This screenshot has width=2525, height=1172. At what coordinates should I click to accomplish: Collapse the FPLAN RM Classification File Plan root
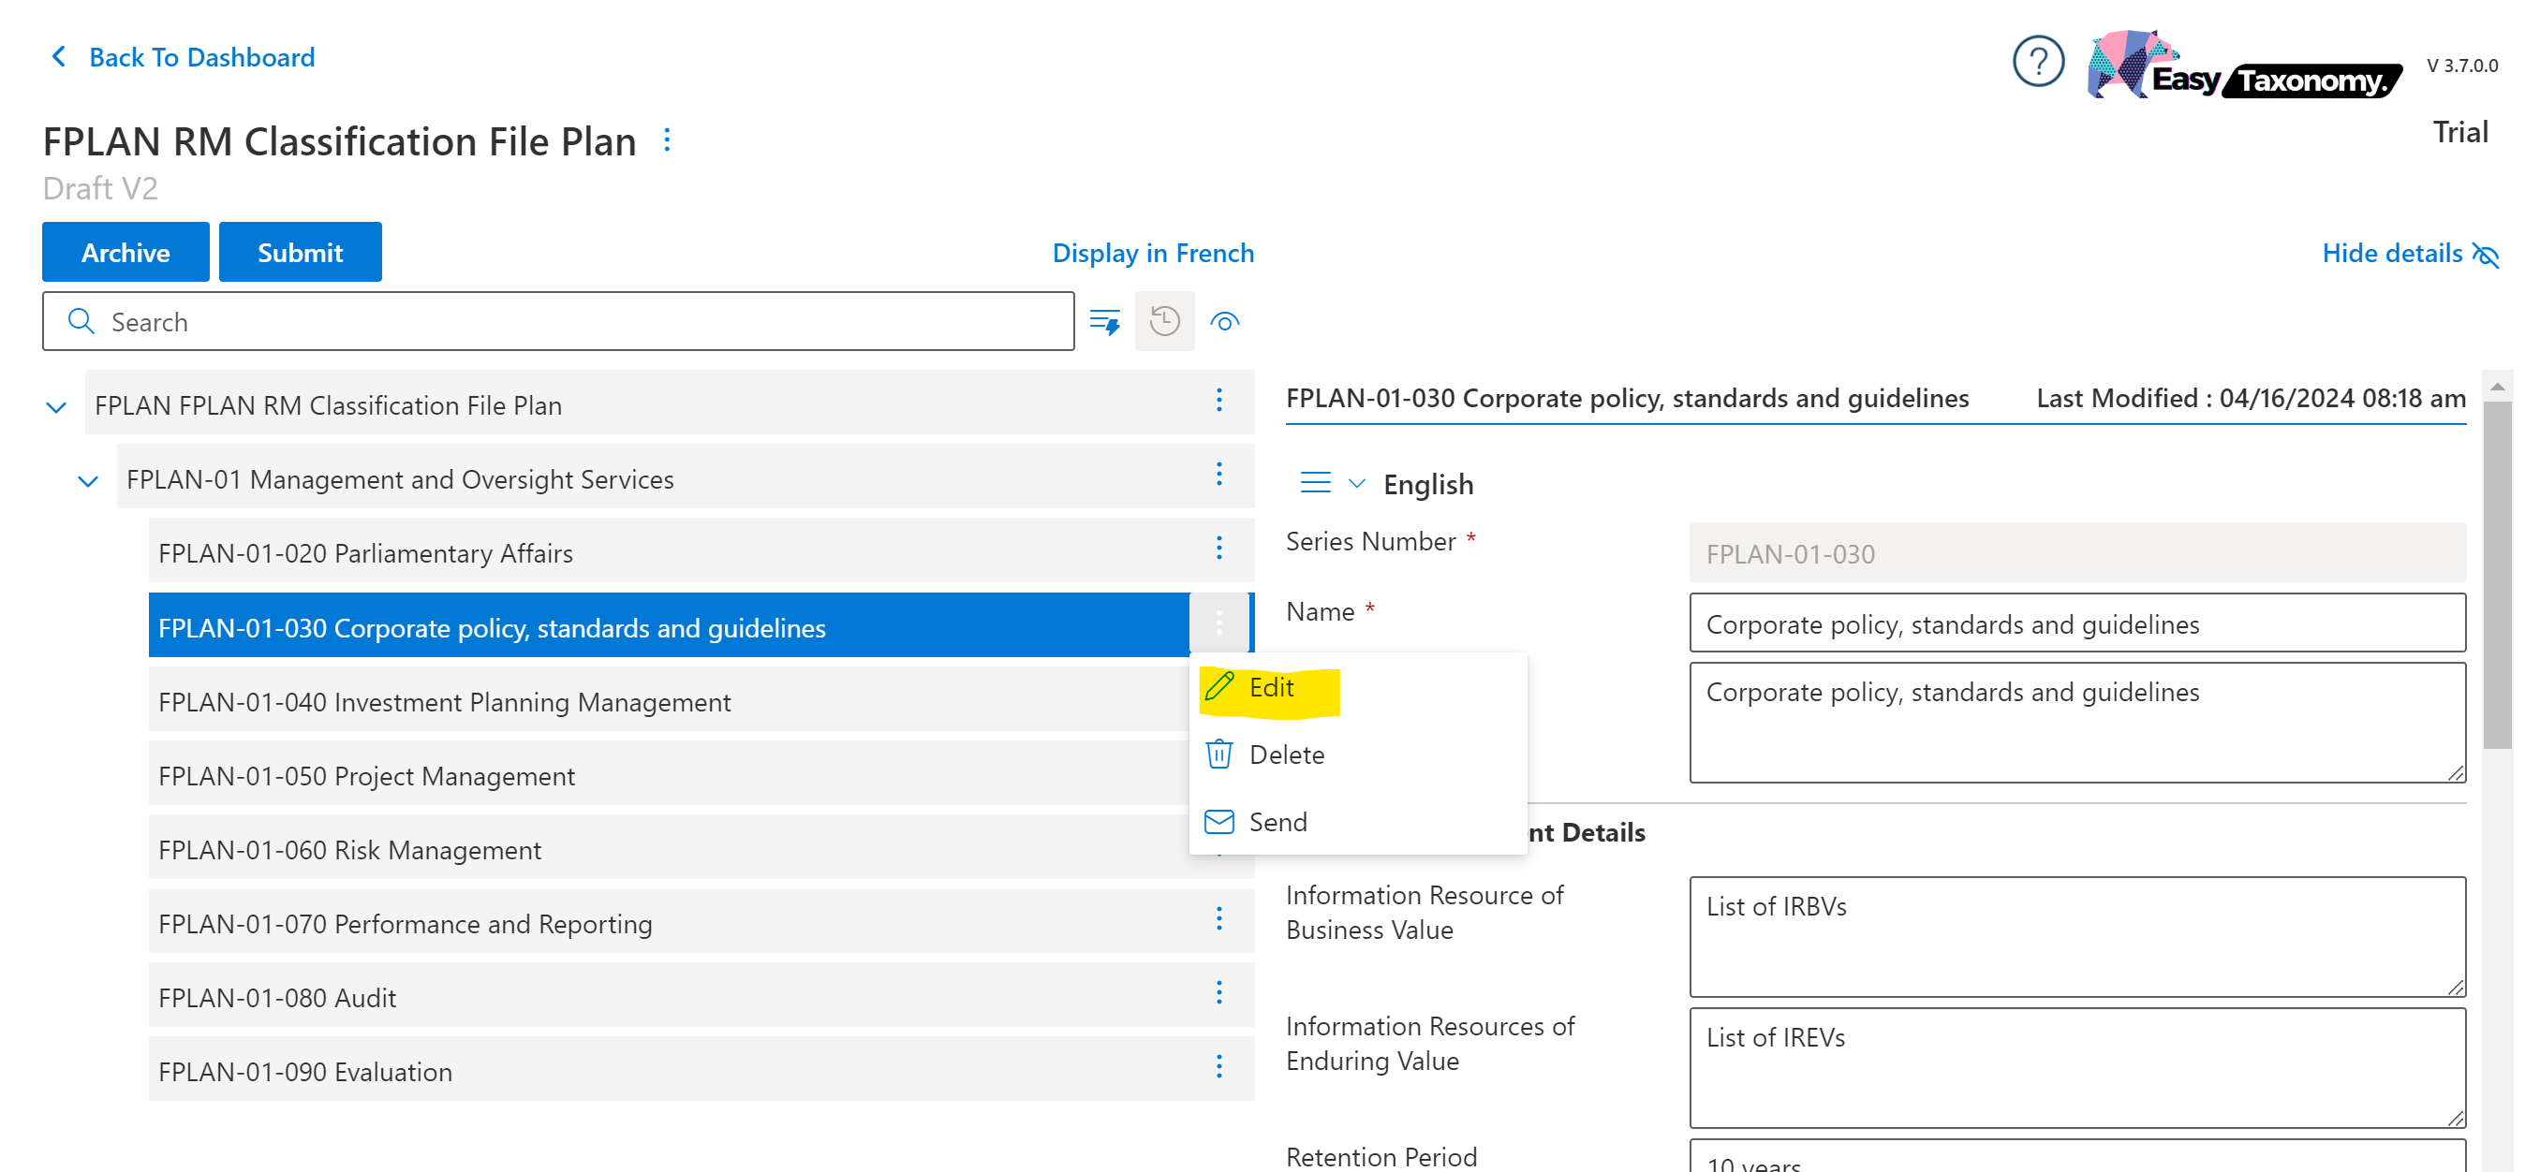click(x=56, y=406)
